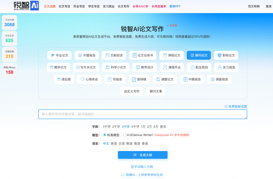Set word count to 5千字
Image resolution: width=273 pixels, height=179 pixels.
pyautogui.click(x=135, y=126)
